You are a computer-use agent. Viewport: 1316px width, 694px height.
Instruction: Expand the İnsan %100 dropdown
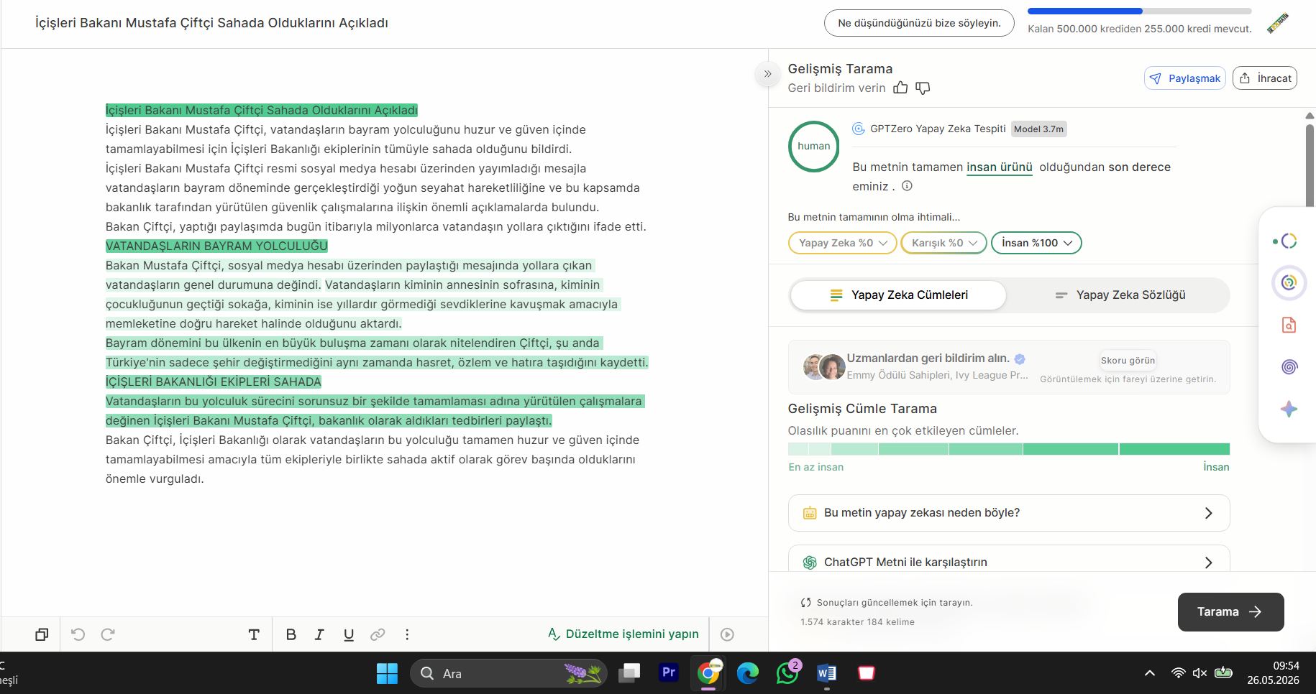tap(1036, 243)
